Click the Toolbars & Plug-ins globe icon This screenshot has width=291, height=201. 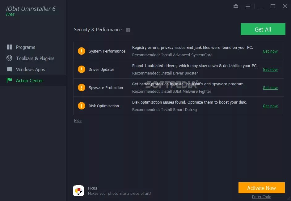(x=9, y=58)
